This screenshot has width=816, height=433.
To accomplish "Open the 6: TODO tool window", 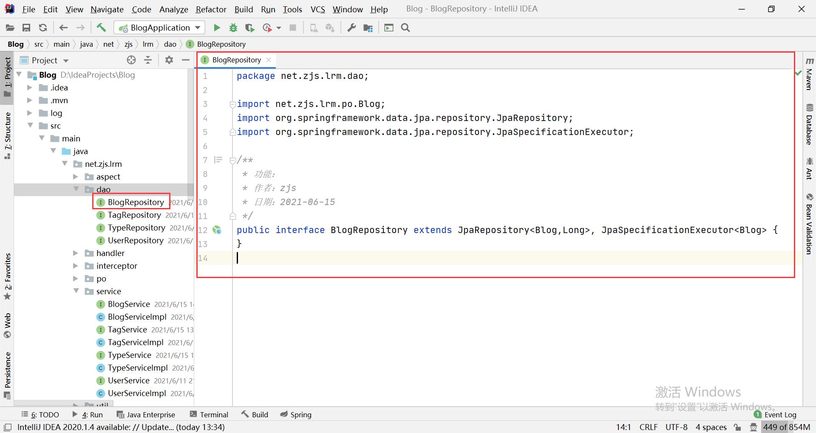I will click(40, 415).
